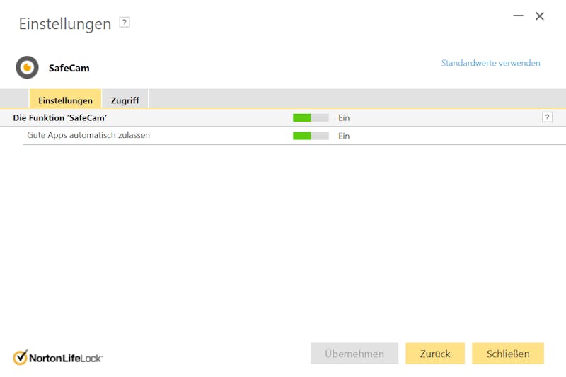Close the window with the X icon

540,16
